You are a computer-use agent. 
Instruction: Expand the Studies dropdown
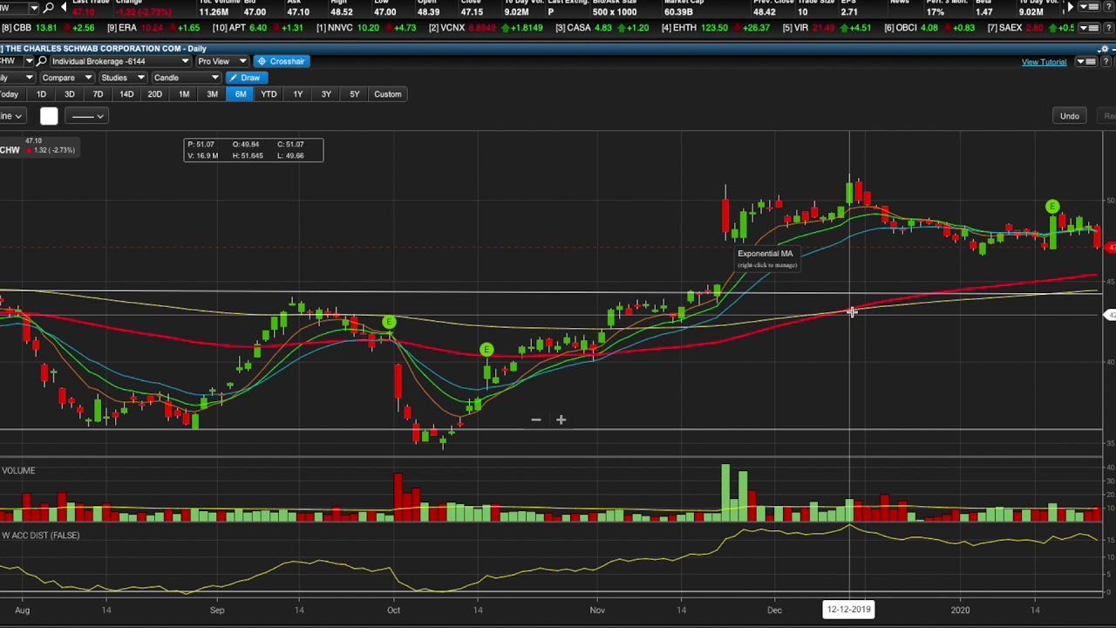click(x=121, y=78)
